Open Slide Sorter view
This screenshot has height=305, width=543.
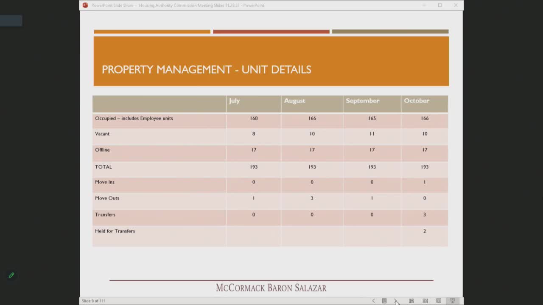pos(425,301)
